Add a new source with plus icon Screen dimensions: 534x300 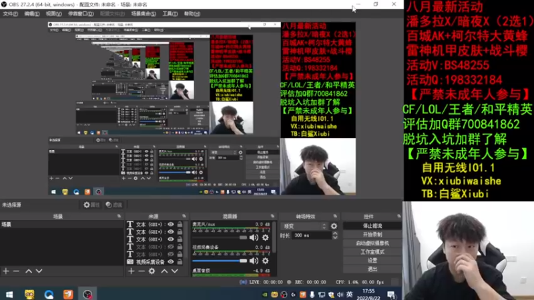131,271
